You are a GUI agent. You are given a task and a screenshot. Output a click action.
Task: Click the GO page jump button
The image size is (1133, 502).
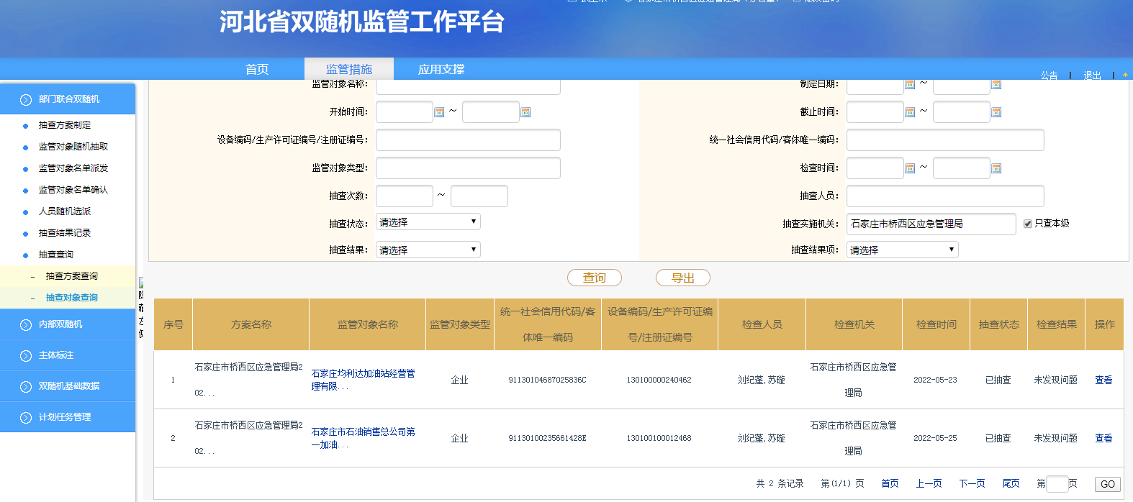pyautogui.click(x=1108, y=484)
